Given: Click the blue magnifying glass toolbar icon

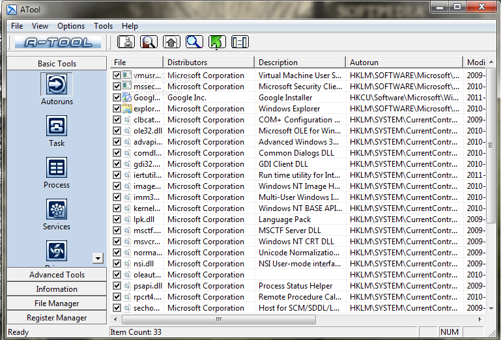Looking at the screenshot, I should (194, 42).
